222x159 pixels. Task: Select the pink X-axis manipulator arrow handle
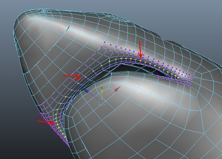[117, 89]
